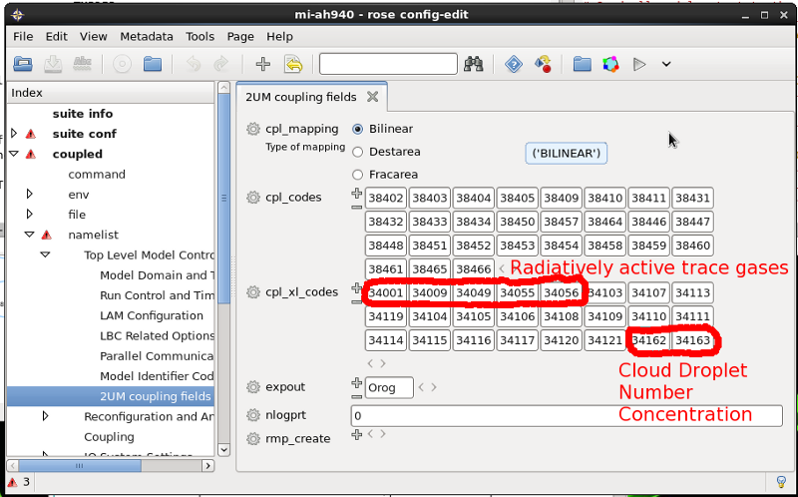Expand the suite conf tree node
The height and width of the screenshot is (497, 798).
(x=14, y=134)
